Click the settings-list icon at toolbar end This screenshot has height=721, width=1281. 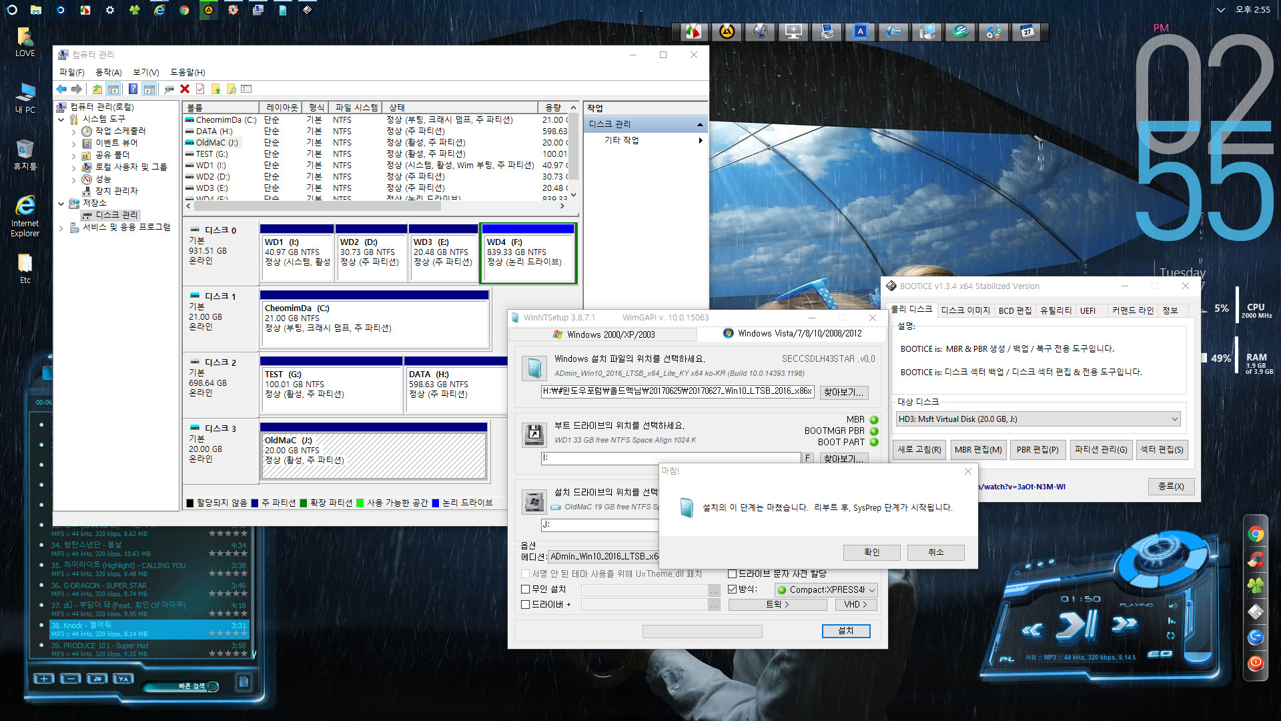click(x=246, y=89)
